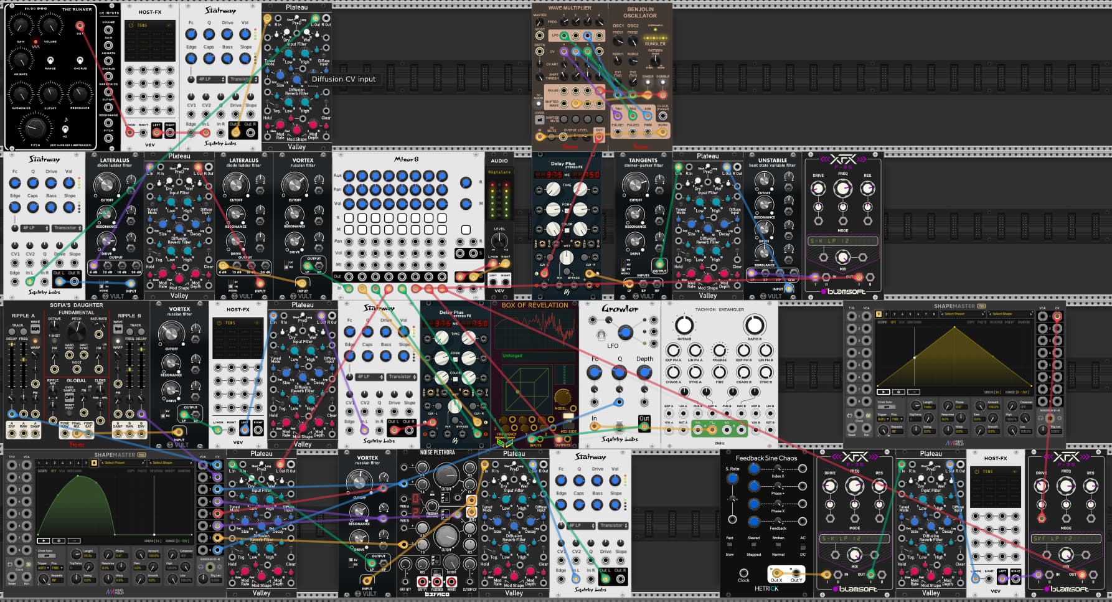1112x602 pixels.
Task: Click the blue LFO knob on Growler
Action: (x=625, y=333)
